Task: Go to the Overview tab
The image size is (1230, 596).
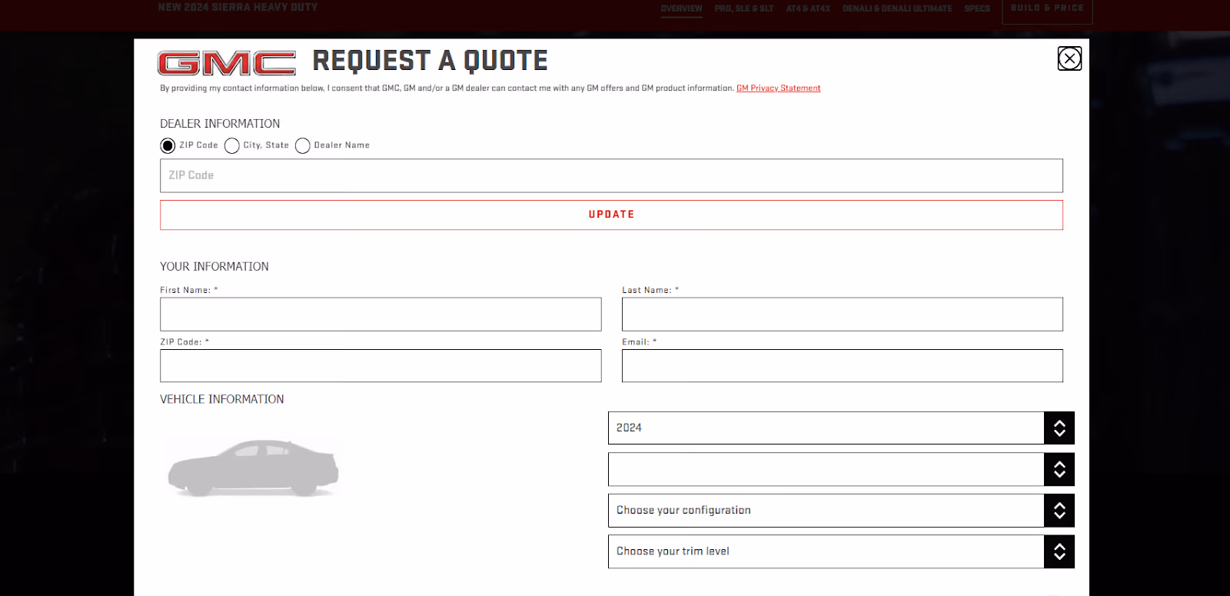Action: pos(682,8)
